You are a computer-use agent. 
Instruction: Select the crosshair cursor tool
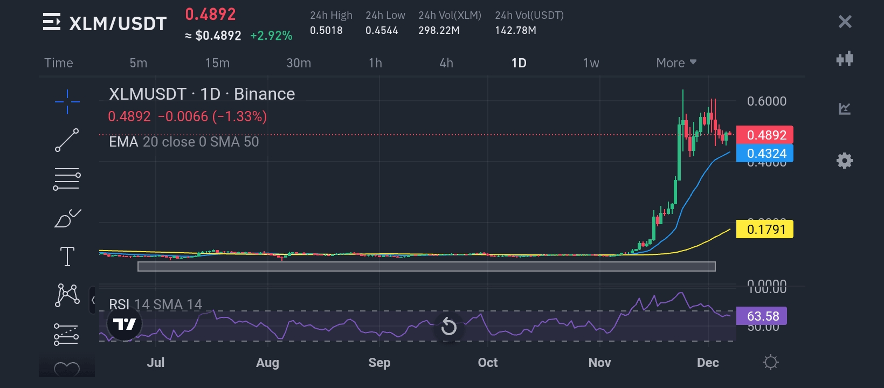(x=67, y=102)
